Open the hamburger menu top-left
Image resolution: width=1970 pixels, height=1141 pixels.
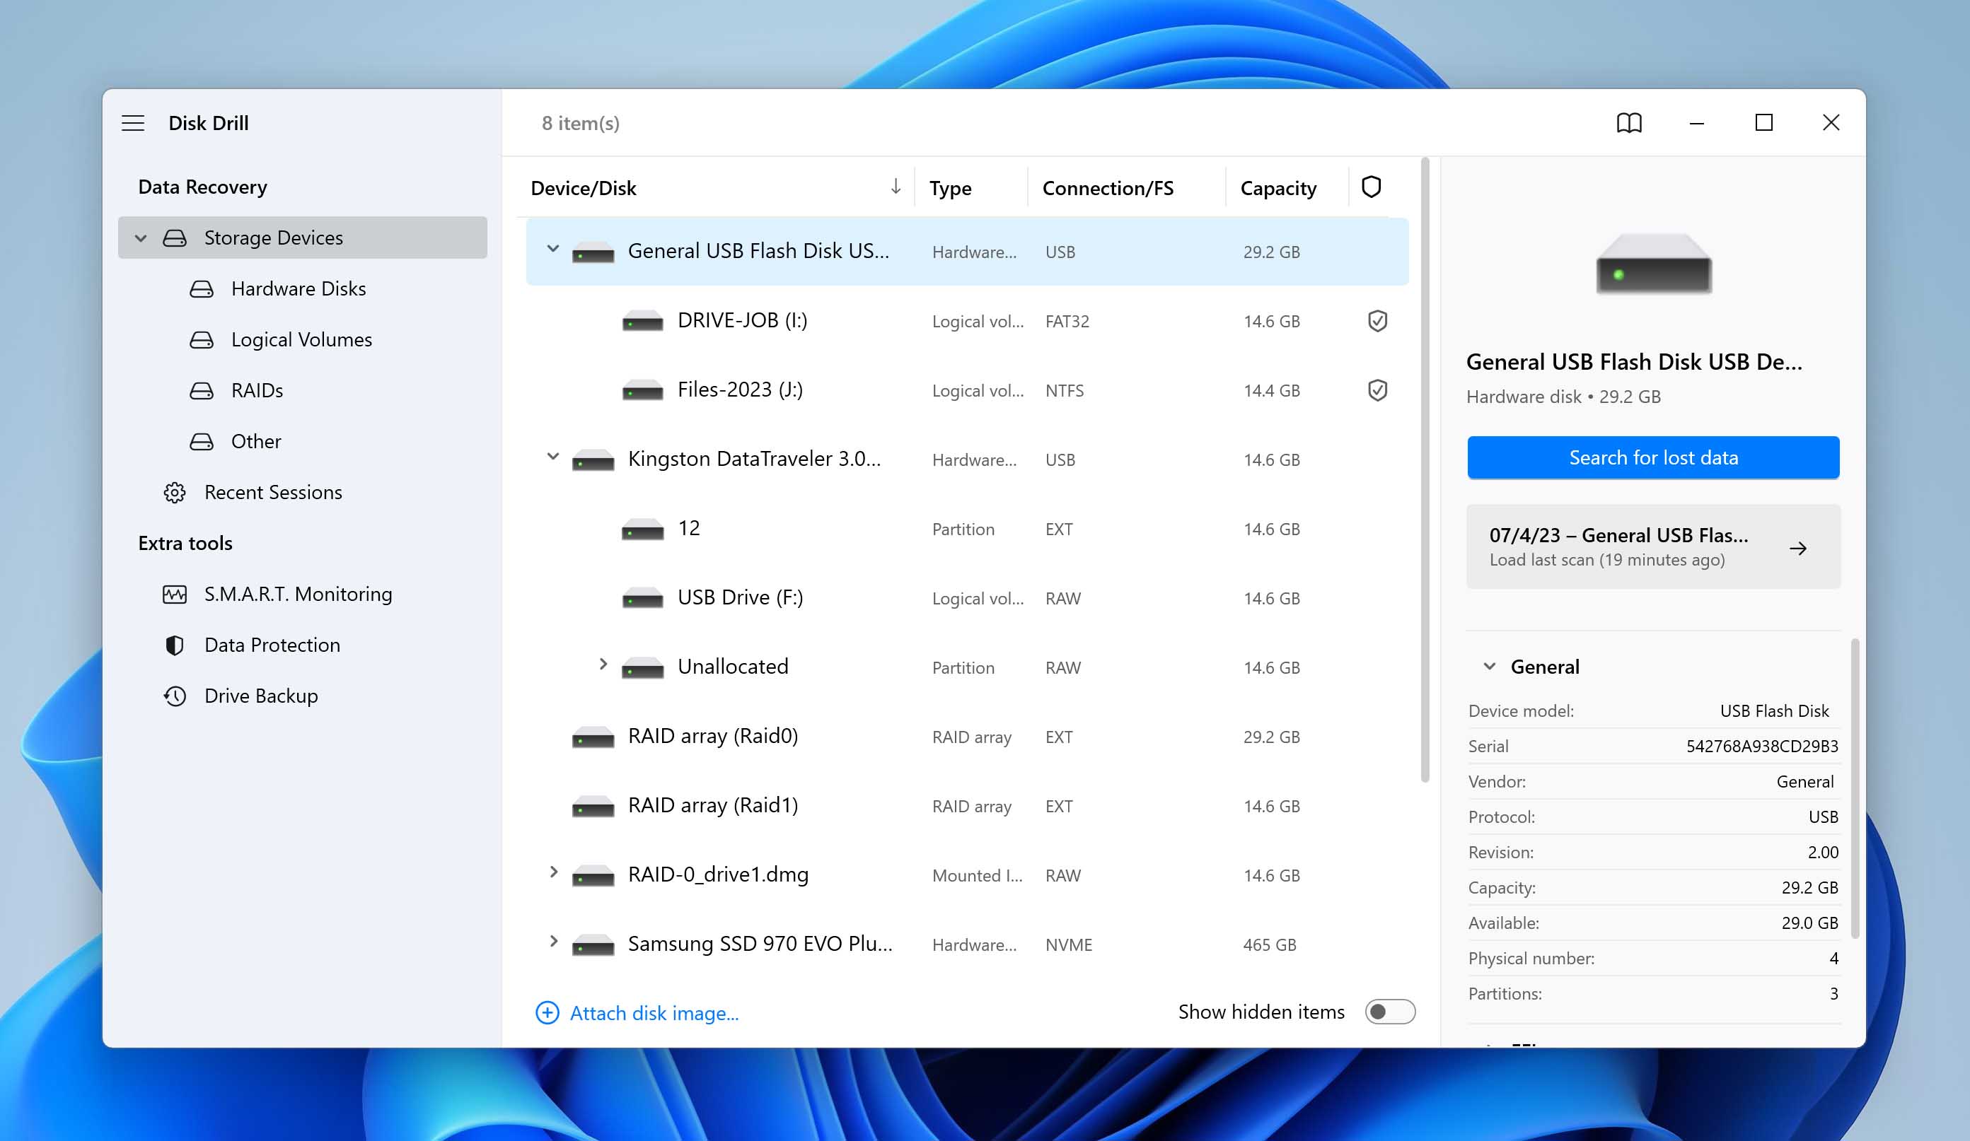(133, 122)
